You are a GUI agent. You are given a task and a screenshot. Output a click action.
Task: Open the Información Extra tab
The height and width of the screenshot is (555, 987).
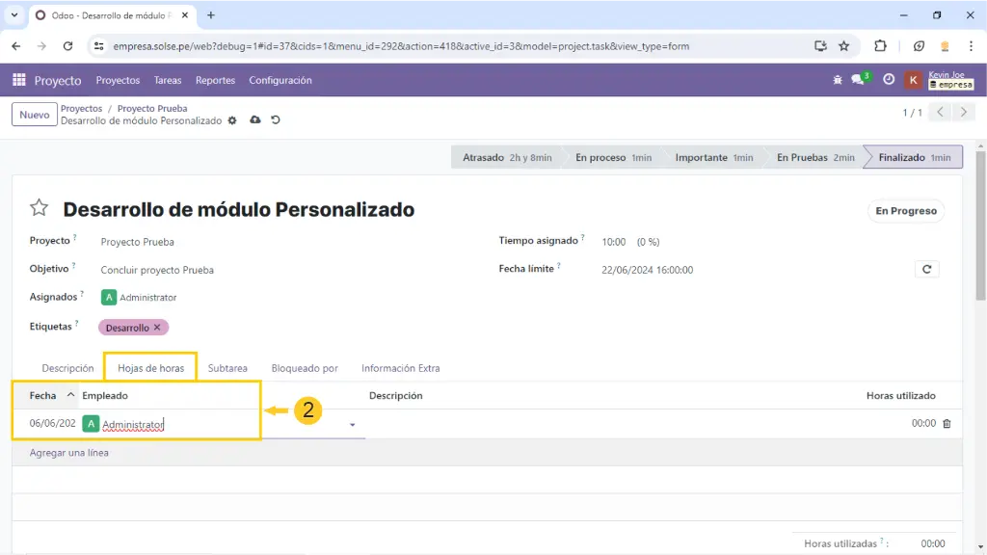tap(400, 368)
